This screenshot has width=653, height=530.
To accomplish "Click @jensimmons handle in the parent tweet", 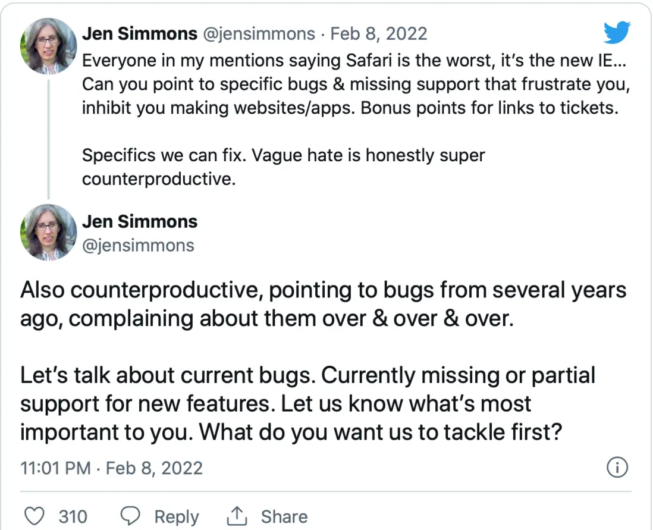I will [259, 33].
